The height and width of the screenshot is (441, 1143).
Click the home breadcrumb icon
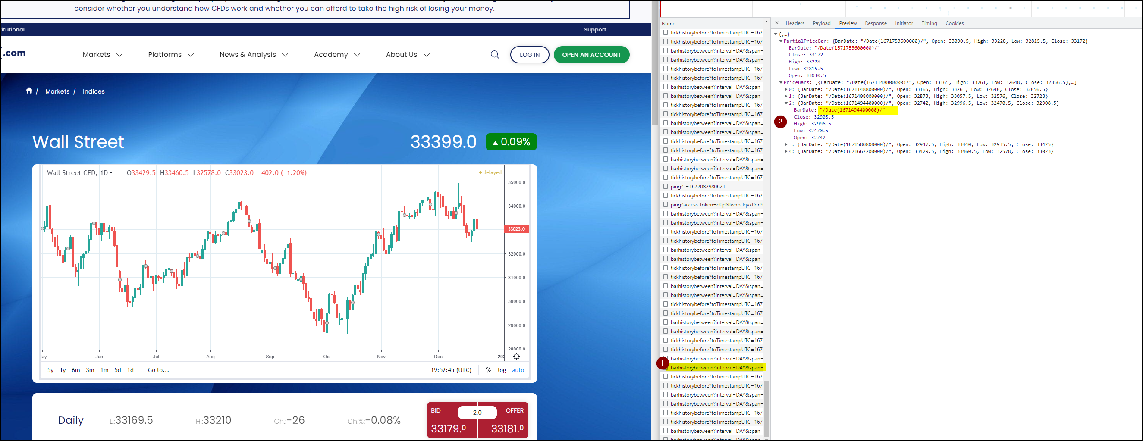point(29,91)
